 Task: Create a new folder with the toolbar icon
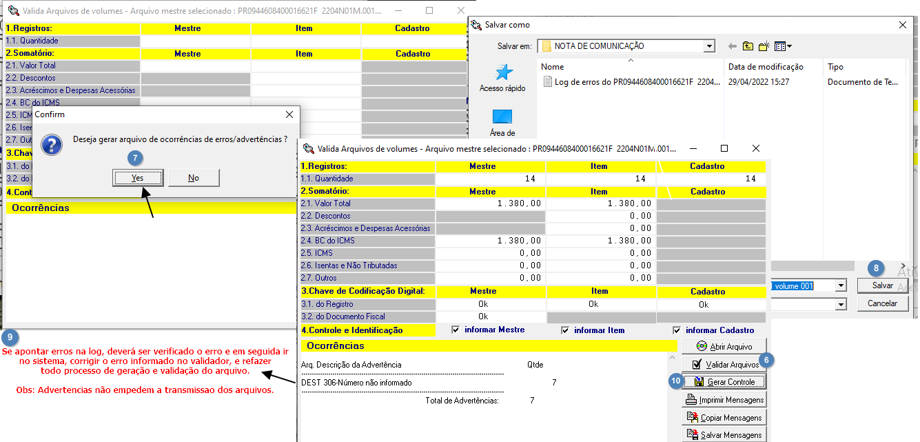point(764,46)
